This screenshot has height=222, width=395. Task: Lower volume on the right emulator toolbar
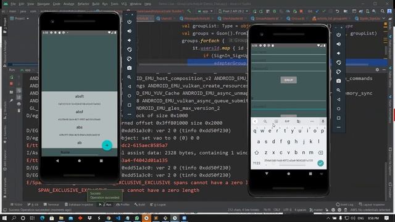point(339,54)
